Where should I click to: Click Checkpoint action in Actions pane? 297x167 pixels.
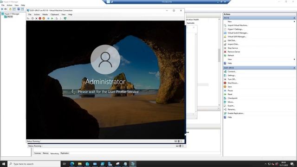point(232,98)
